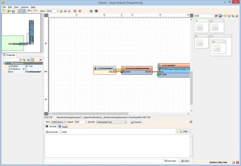Open the Speed baud rate dropdown

point(85,122)
